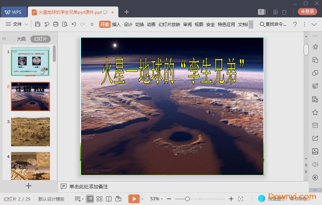322x205 pixels.
Task: Click the presenter screen icon in status bar
Action: pyautogui.click(x=118, y=199)
